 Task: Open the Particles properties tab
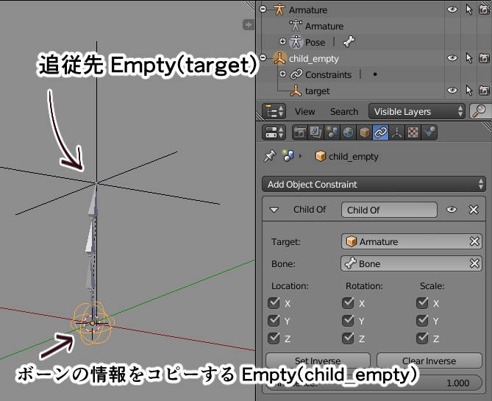429,132
